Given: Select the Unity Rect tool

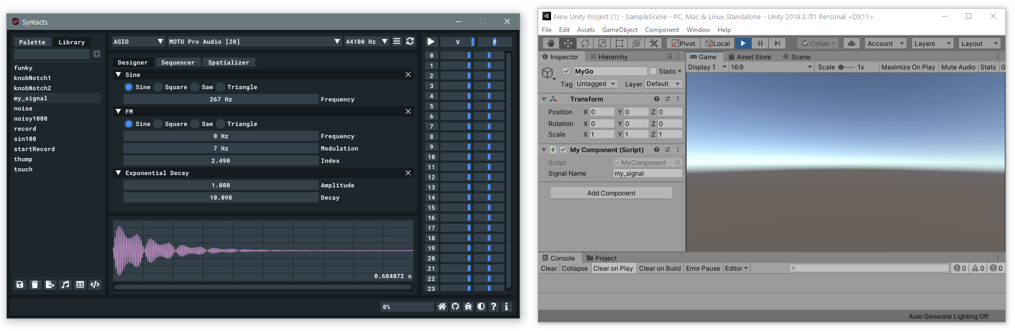Looking at the screenshot, I should (619, 43).
